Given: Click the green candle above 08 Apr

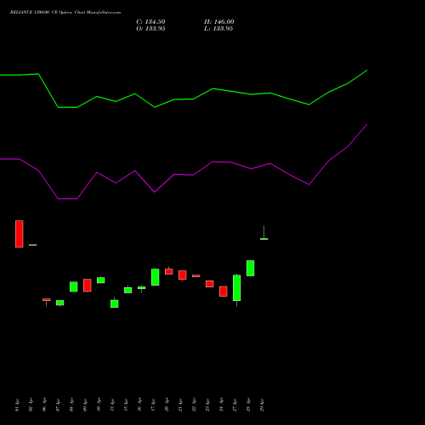Looking at the screenshot, I should [74, 286].
